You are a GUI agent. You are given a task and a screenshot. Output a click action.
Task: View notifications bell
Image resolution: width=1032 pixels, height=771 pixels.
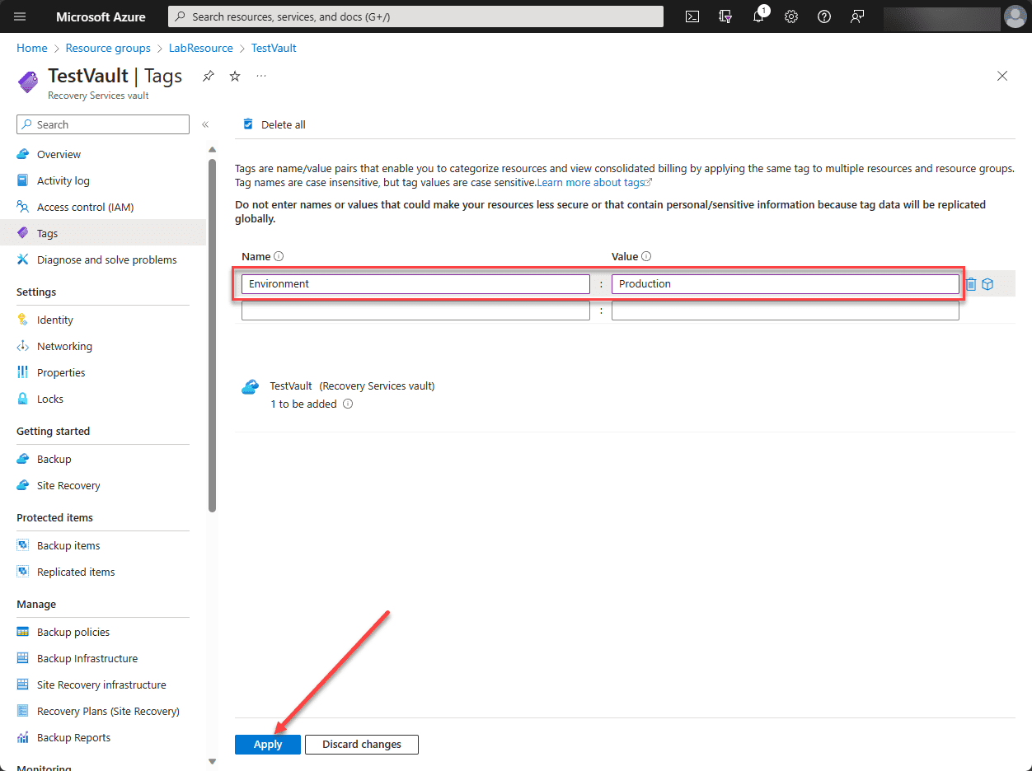(x=759, y=16)
